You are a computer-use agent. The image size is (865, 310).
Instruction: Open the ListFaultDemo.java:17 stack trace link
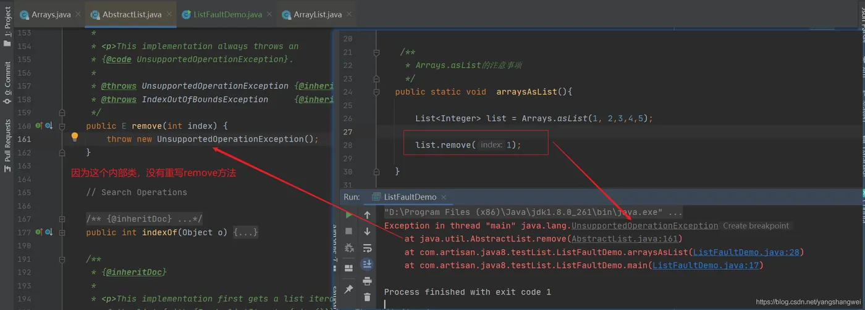706,266
